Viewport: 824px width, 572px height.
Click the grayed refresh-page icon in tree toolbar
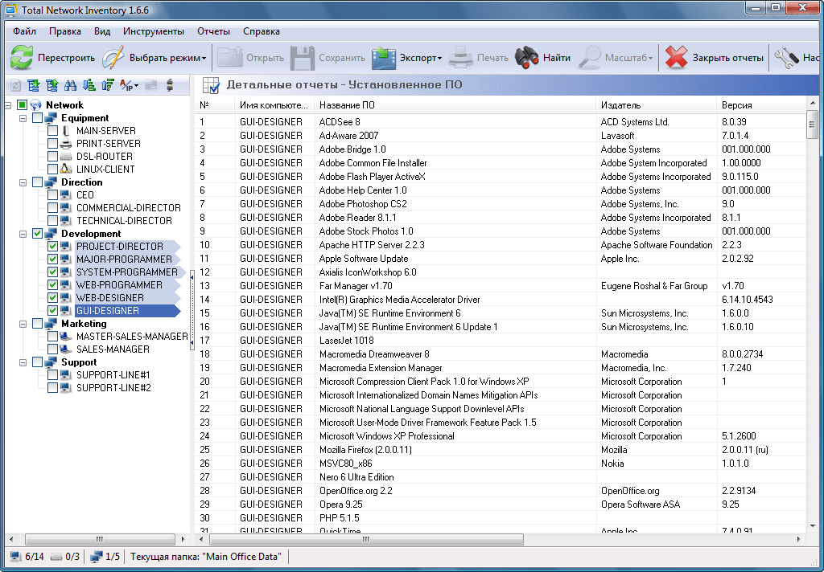tap(16, 85)
